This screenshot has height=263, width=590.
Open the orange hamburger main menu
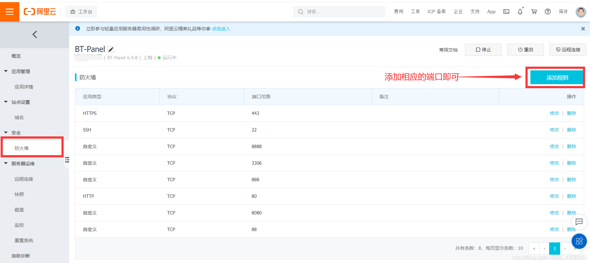click(10, 12)
